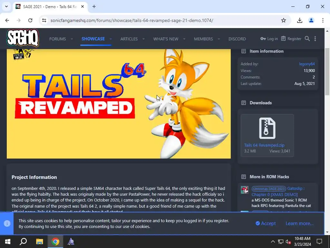Click the Christmas SAGE 2023 tag label
This screenshot has height=248, width=330.
269,189
